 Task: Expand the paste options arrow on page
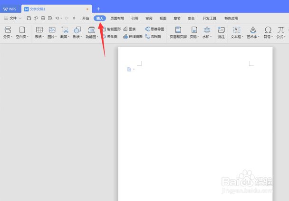coord(134,69)
